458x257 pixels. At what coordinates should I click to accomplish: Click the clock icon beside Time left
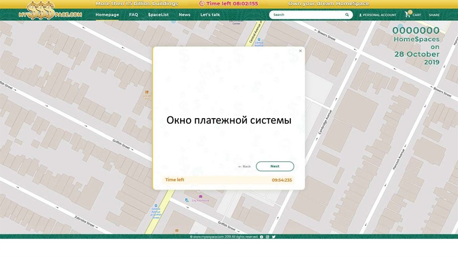tap(202, 4)
